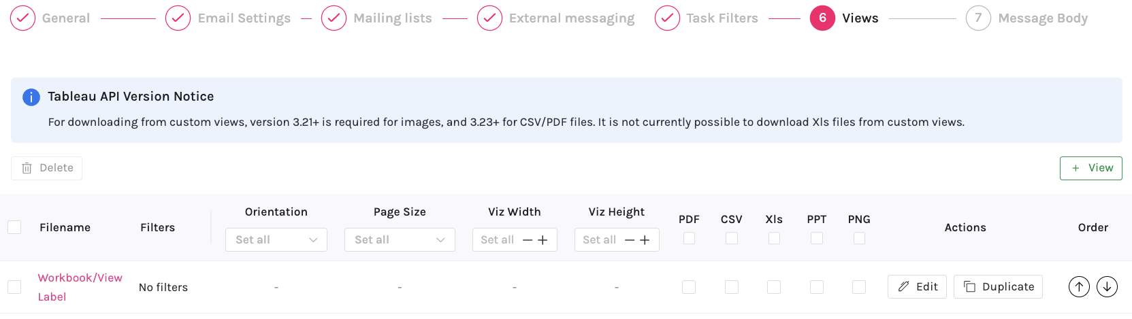The image size is (1132, 319).
Task: Go to the Email Settings step
Action: tap(244, 18)
